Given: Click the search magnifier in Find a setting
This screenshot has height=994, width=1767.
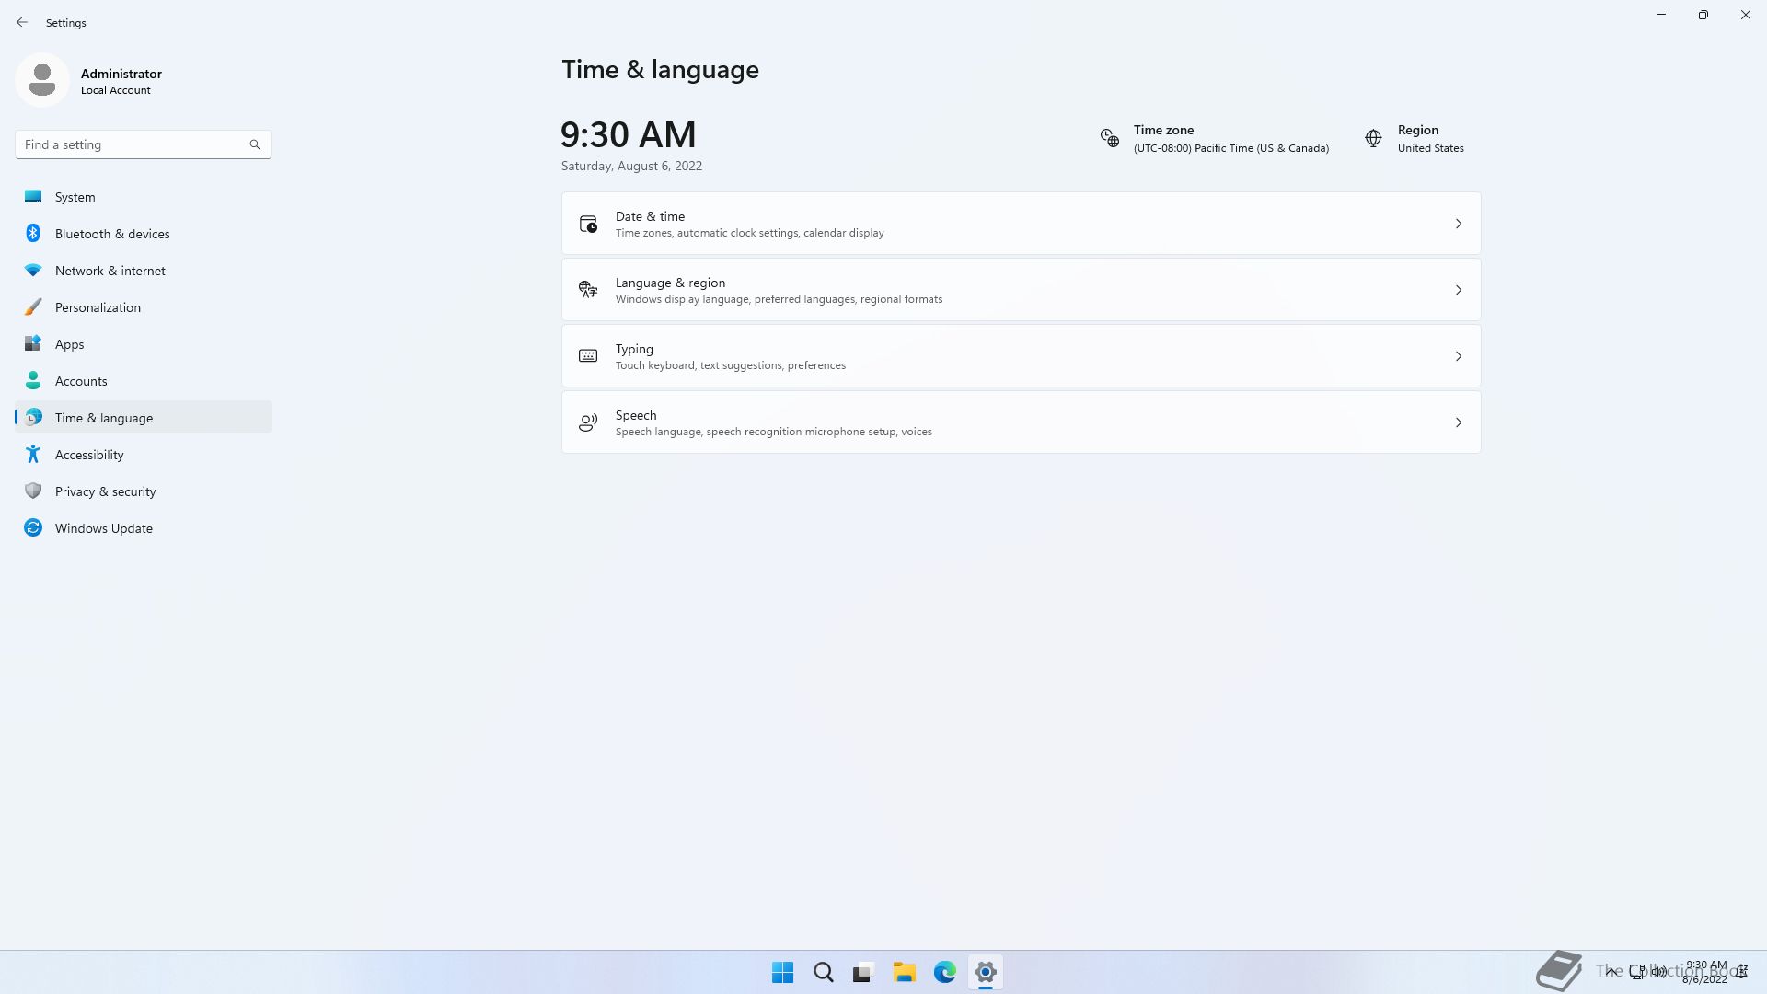Looking at the screenshot, I should click(255, 144).
